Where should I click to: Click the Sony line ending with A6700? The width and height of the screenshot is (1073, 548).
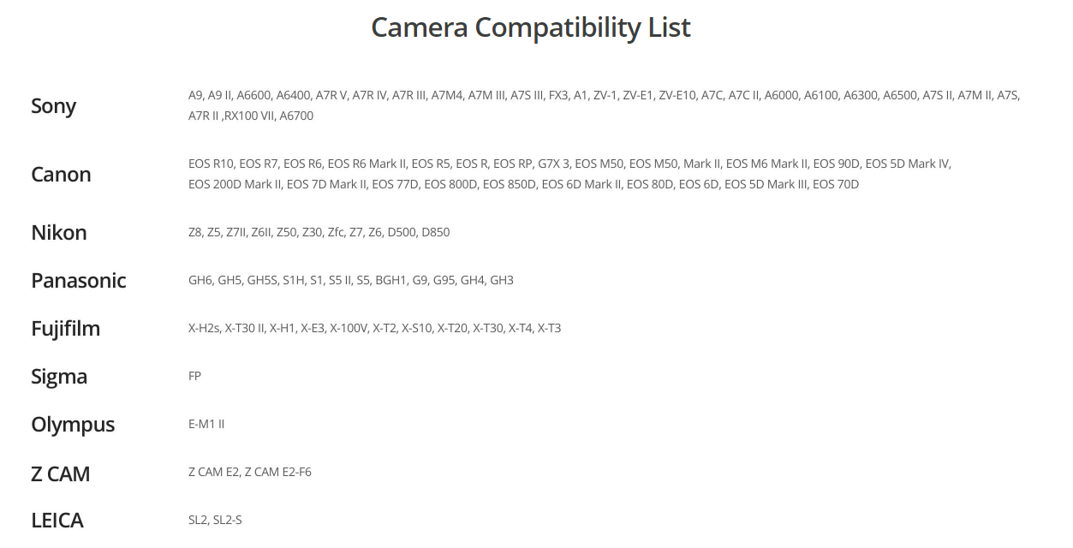[x=251, y=116]
